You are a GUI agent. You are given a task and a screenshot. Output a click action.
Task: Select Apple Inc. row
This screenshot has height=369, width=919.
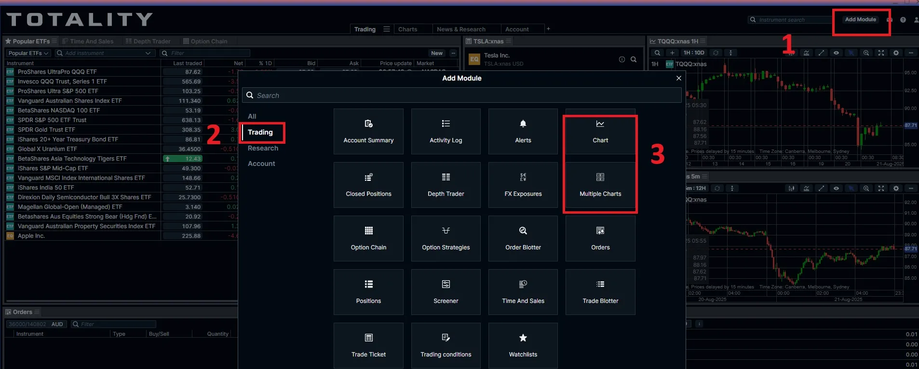coord(121,236)
